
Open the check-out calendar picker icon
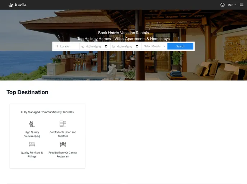[x=137, y=46]
